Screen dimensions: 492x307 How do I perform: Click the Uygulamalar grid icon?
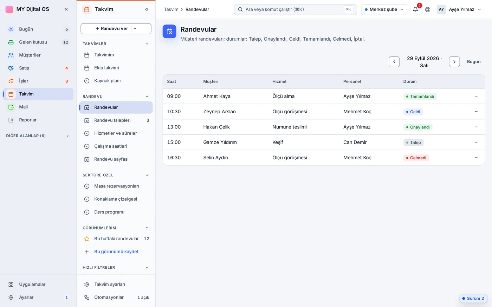tap(11, 285)
